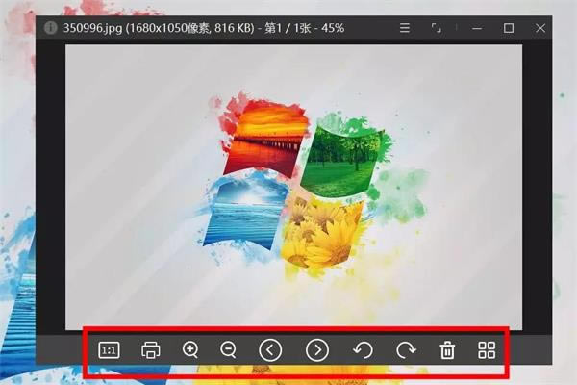This screenshot has height=385, width=577.
Task: Show image at actual size 1:1
Action: coord(109,350)
